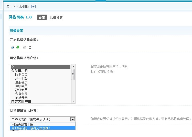Open the 切换按钮显示位置 dropdown arrow
Screen dimensions: 192x137
click(x=72, y=120)
